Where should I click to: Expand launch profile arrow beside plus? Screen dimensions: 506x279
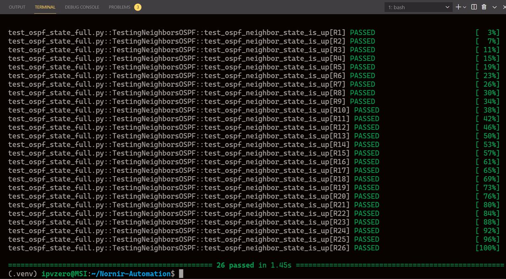465,7
